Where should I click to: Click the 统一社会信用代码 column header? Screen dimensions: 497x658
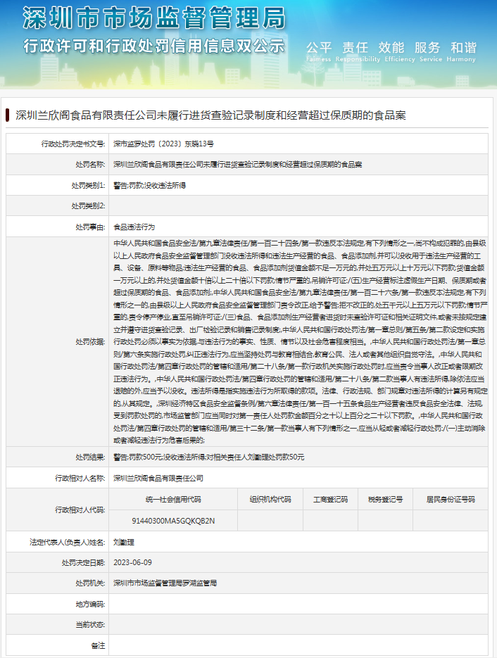(x=173, y=500)
